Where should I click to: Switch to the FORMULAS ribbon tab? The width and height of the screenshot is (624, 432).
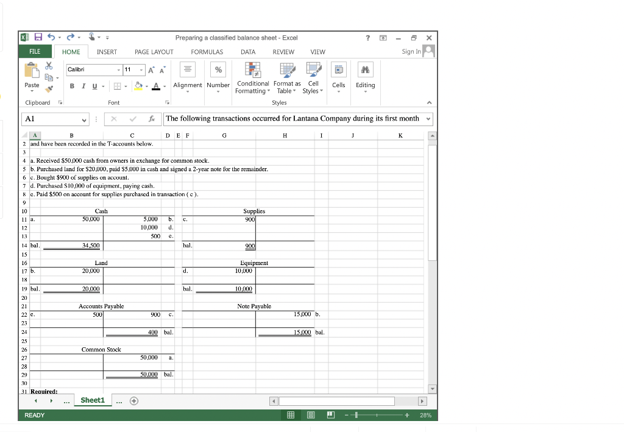[207, 52]
